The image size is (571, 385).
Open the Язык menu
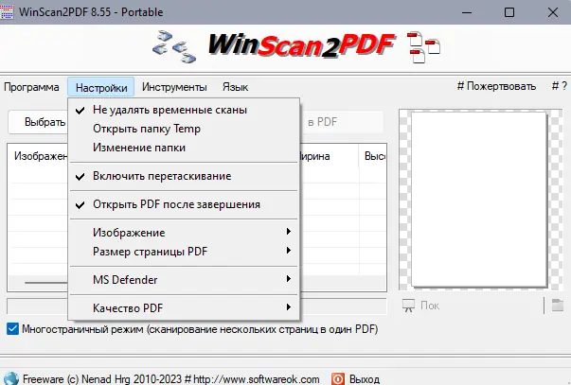coord(235,87)
